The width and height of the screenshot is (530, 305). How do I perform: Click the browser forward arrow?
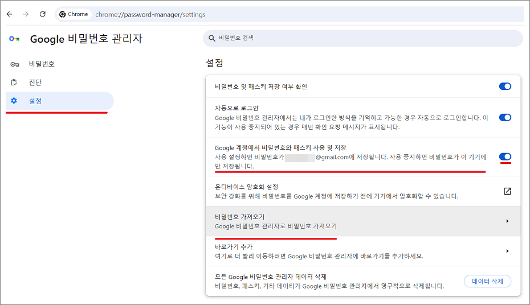(26, 14)
